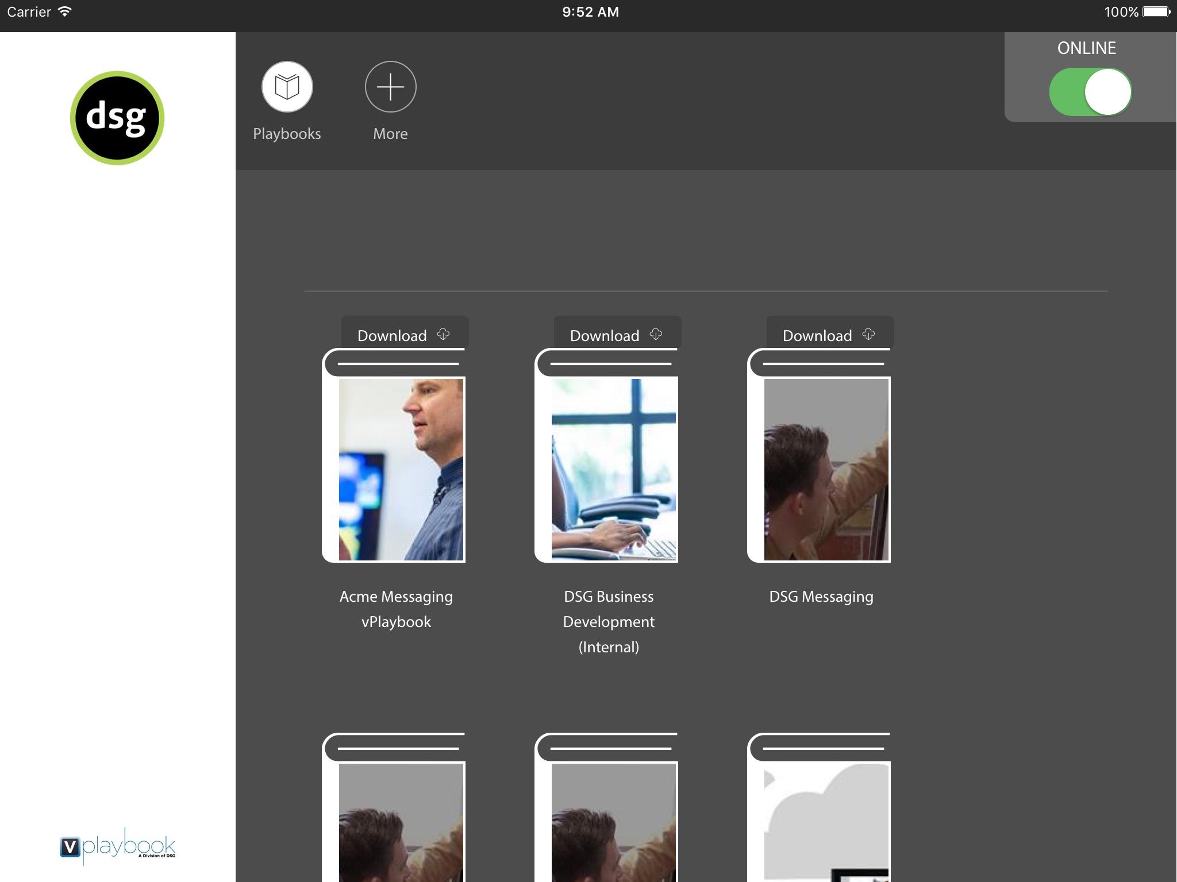Download DSG Business Development (Internal) playbook

(x=617, y=333)
